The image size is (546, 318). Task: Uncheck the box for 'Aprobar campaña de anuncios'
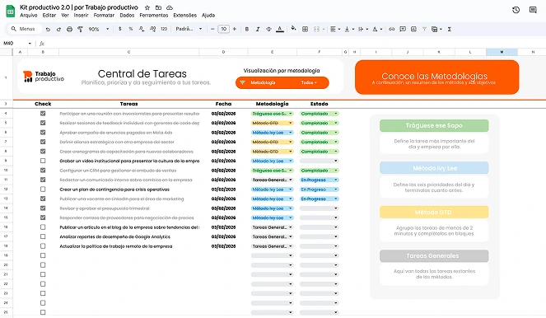click(43, 133)
